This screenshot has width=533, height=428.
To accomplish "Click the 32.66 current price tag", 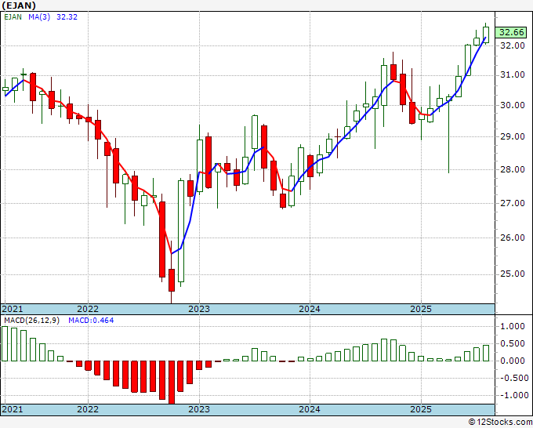I will 512,32.
